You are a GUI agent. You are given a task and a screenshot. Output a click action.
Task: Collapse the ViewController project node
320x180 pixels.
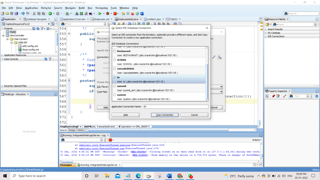3,35
